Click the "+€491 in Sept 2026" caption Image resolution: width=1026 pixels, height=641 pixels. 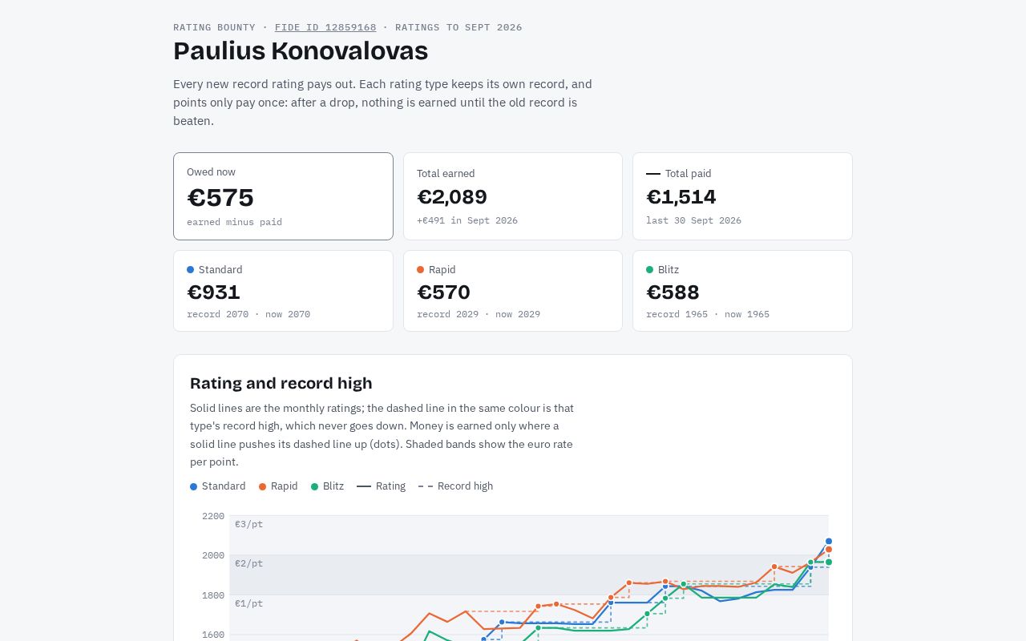click(x=467, y=220)
